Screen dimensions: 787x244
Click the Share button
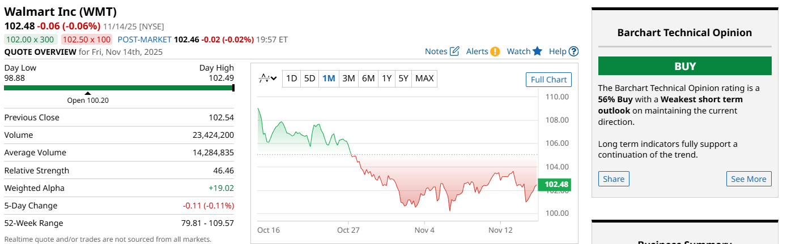click(614, 179)
